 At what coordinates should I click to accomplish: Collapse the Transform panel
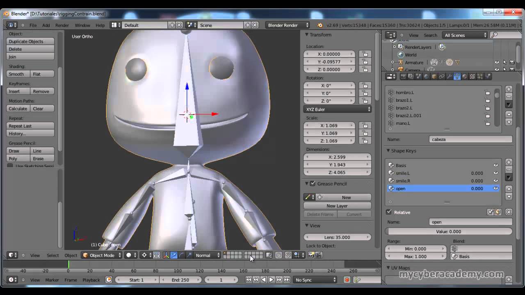coord(307,35)
